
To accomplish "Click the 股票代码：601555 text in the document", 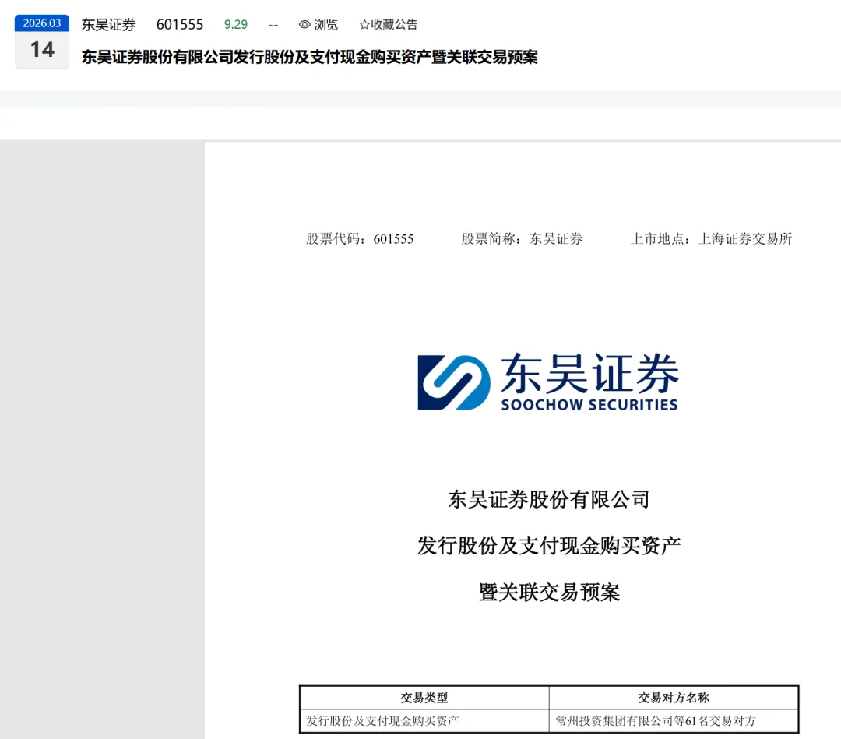I will tap(361, 239).
